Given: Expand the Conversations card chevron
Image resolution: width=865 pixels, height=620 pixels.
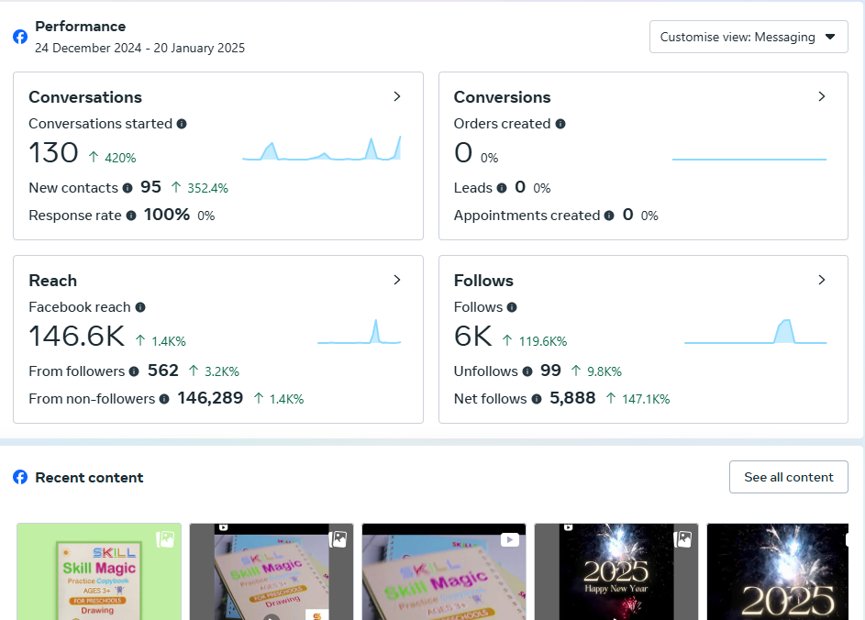Looking at the screenshot, I should [397, 96].
